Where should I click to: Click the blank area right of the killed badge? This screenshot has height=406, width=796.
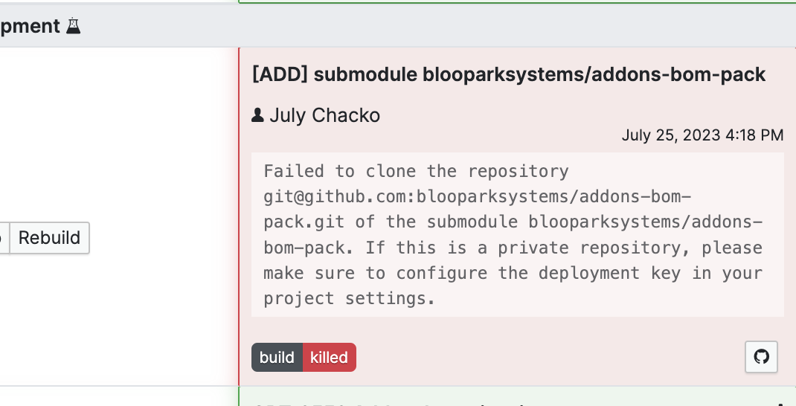tap(551, 357)
